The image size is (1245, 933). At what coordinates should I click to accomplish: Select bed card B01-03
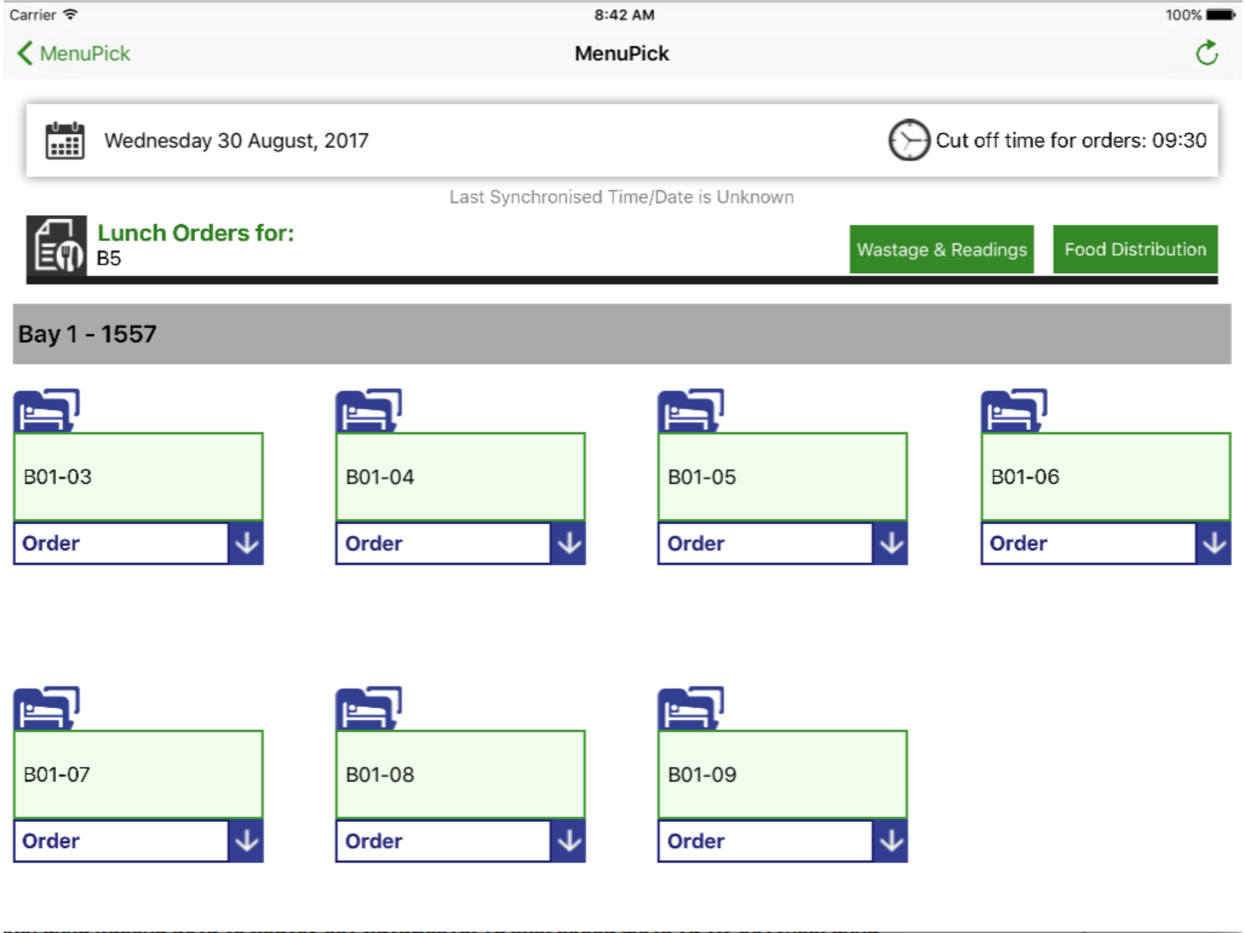click(139, 477)
